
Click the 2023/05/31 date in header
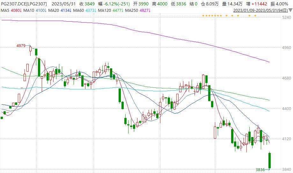coord(64,4)
